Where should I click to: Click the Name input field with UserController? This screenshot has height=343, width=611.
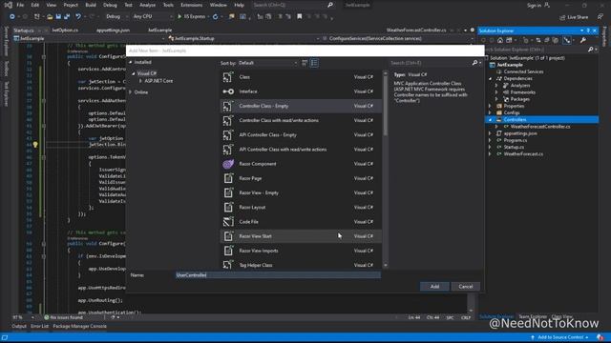[278, 275]
